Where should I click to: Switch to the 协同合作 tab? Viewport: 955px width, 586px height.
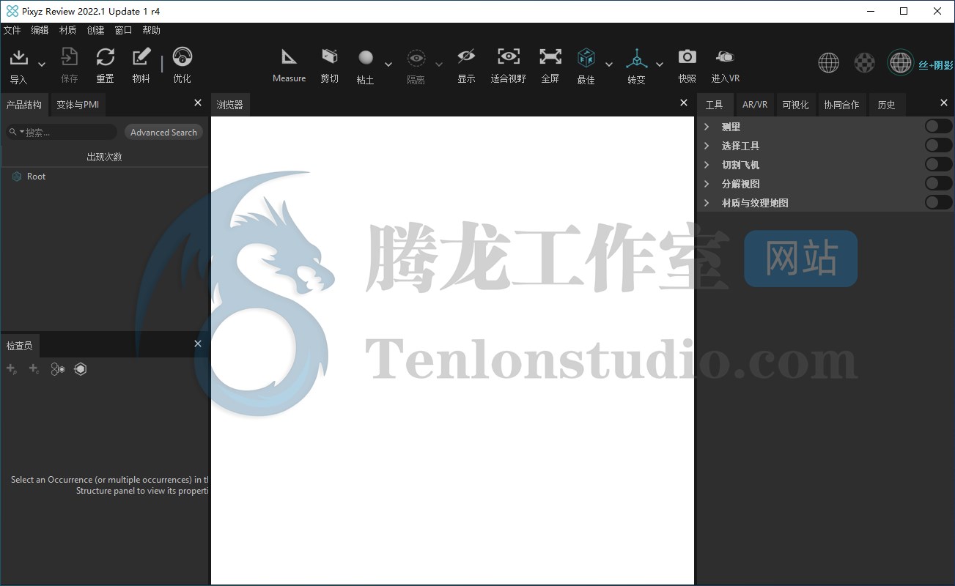pos(841,105)
